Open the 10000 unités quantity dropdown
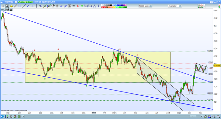The image size is (221, 119). pyautogui.click(x=145, y=6)
